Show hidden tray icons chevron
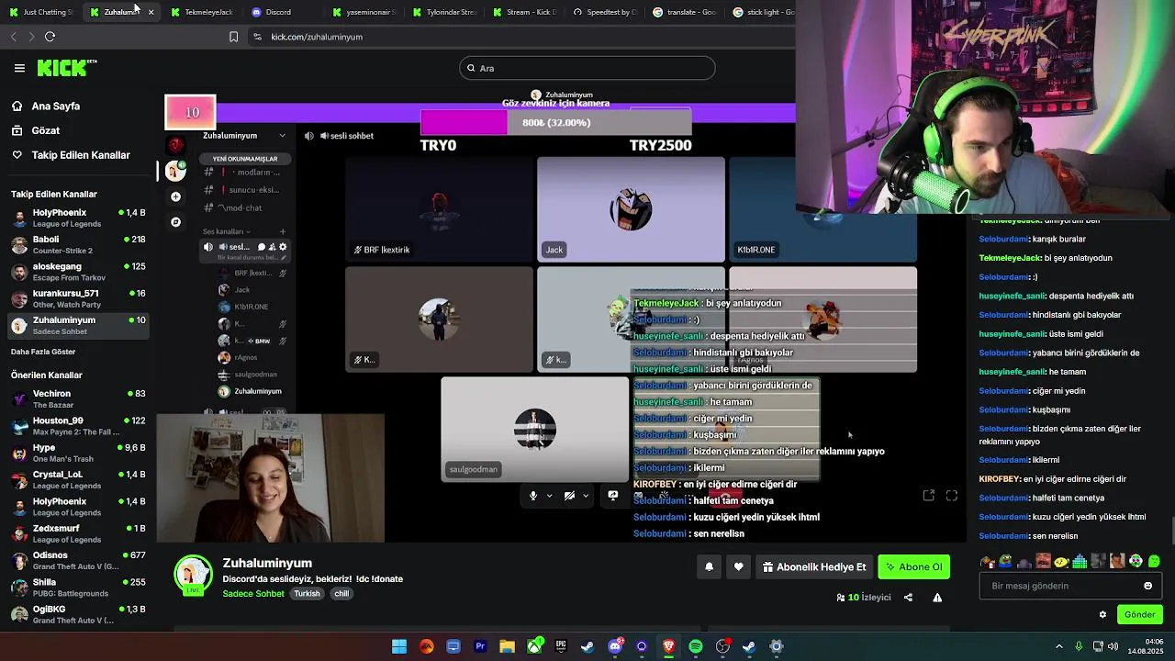Image resolution: width=1175 pixels, height=661 pixels. pos(1058,646)
